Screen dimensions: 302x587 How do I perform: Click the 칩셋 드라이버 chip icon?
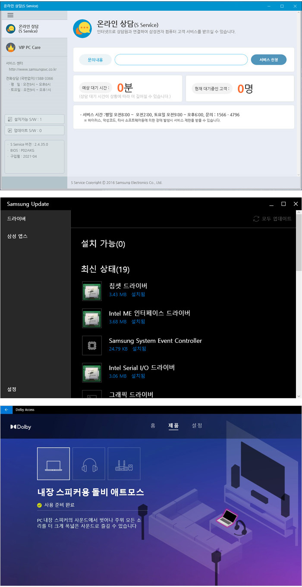tap(92, 291)
